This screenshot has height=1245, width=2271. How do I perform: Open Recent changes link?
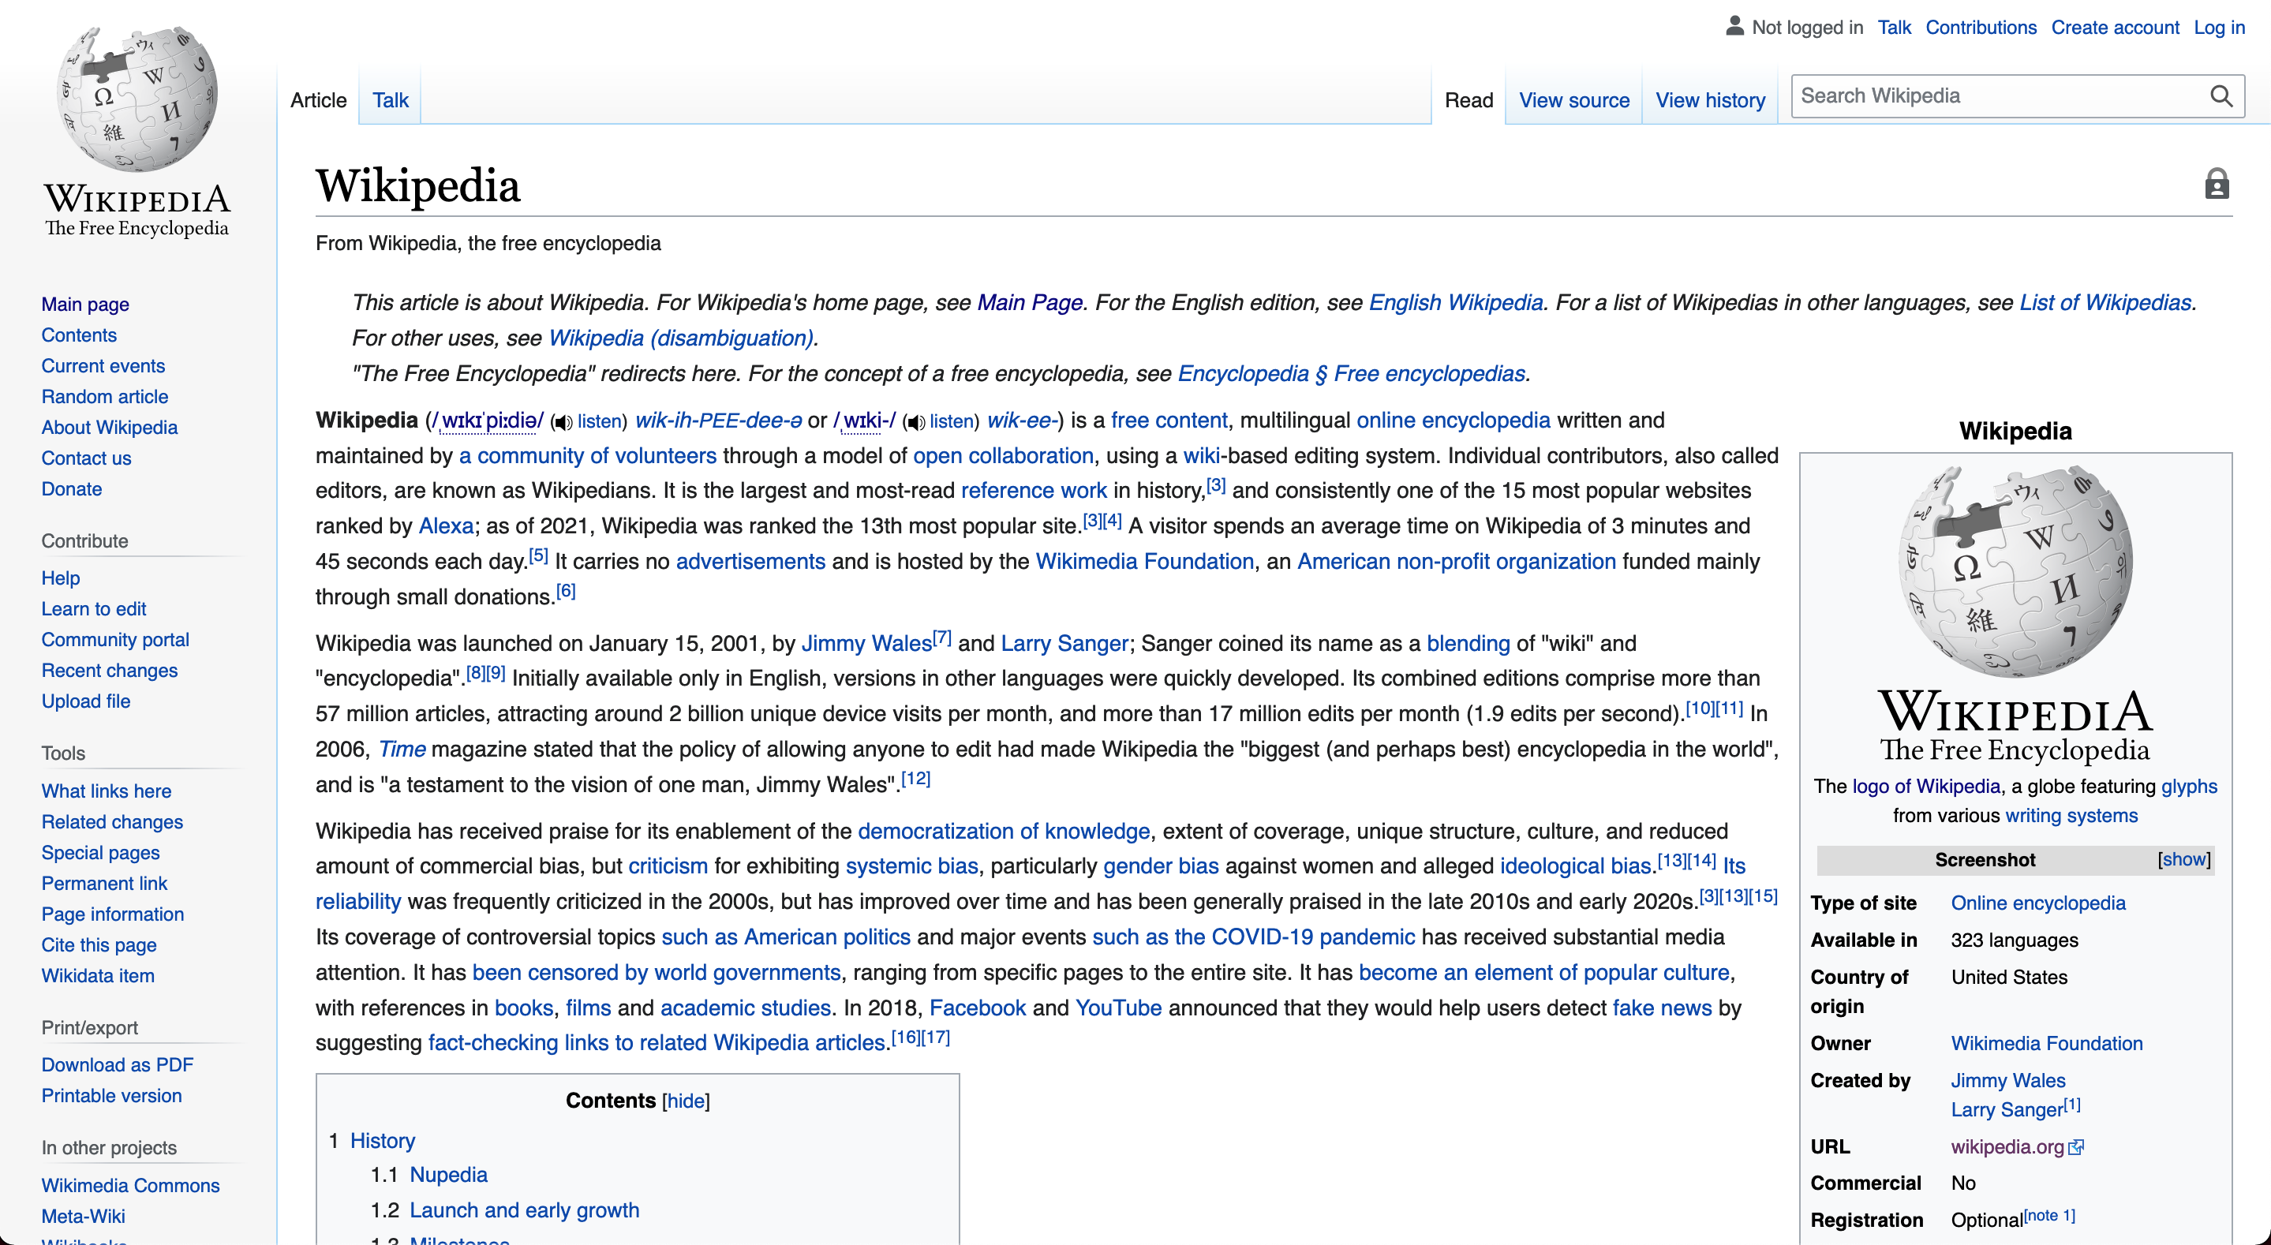pyautogui.click(x=110, y=671)
